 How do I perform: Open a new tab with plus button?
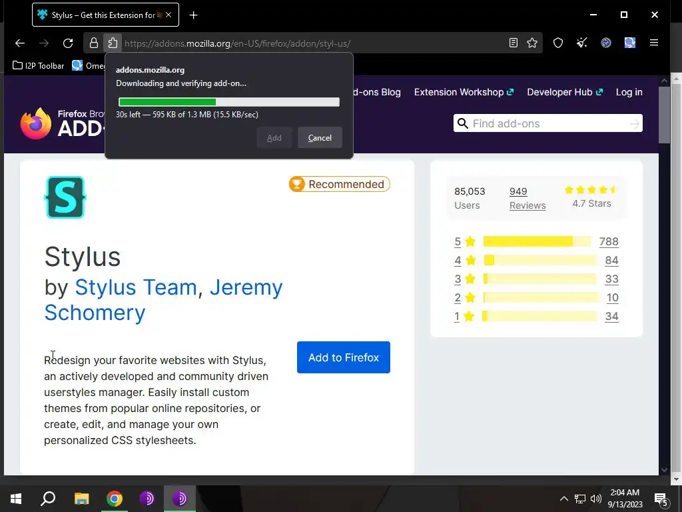[194, 15]
